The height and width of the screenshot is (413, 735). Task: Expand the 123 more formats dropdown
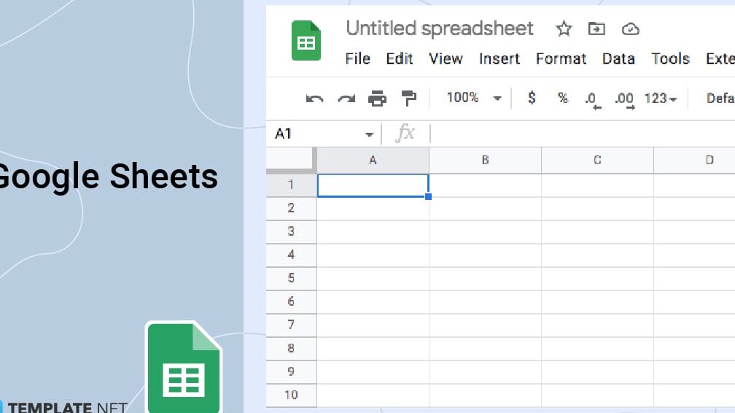click(661, 98)
